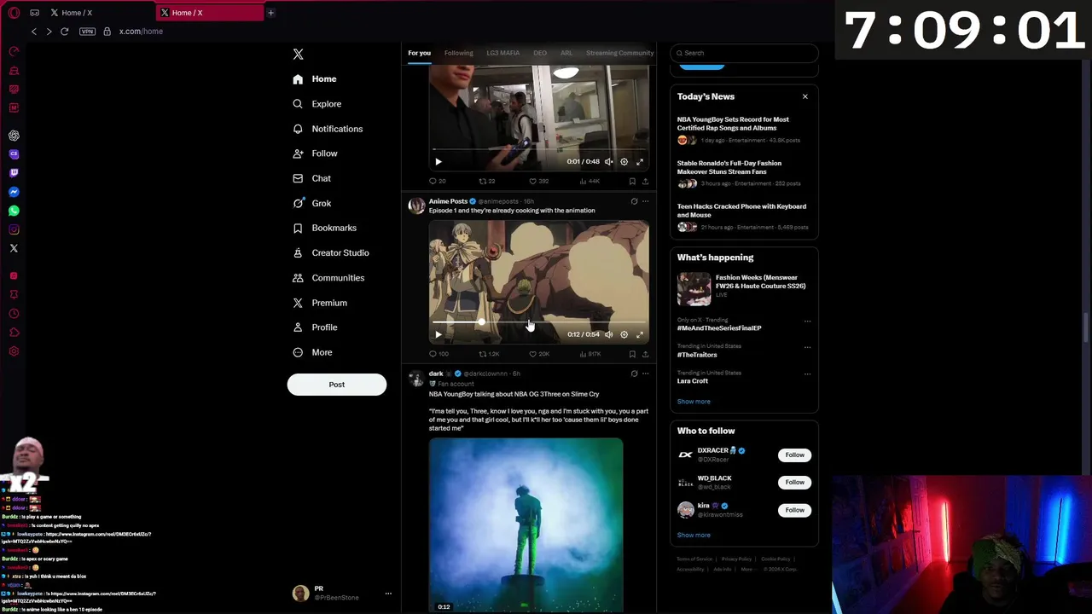Image resolution: width=1092 pixels, height=614 pixels.
Task: Open extensions cube icon in sidebar
Action: (14, 333)
